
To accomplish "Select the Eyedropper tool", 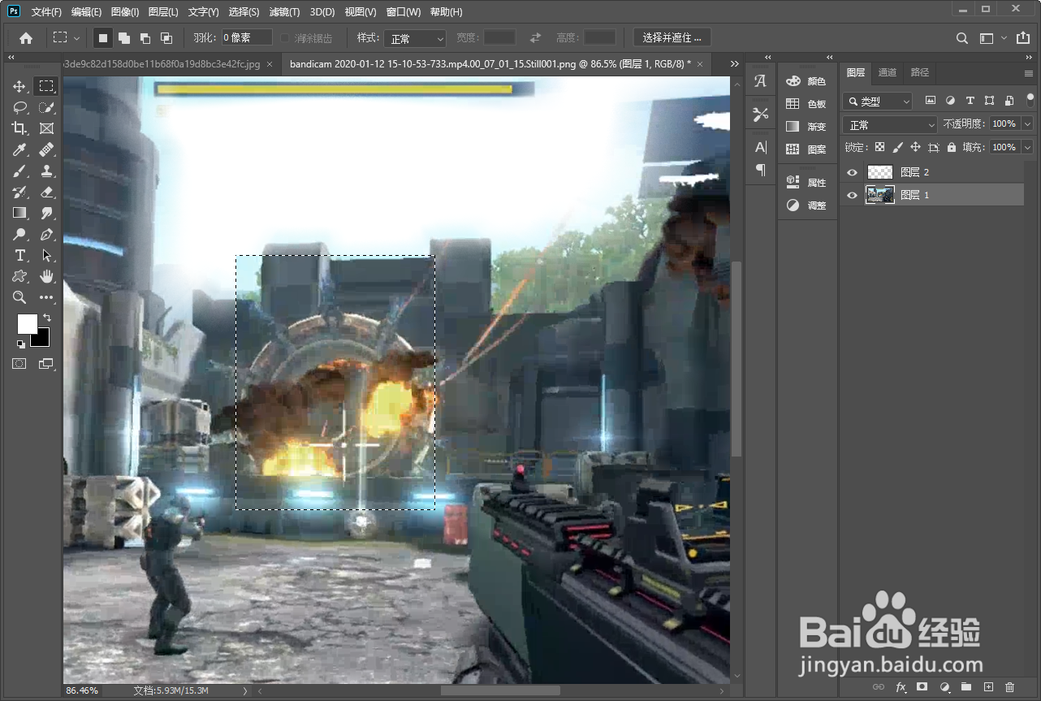I will point(19,149).
